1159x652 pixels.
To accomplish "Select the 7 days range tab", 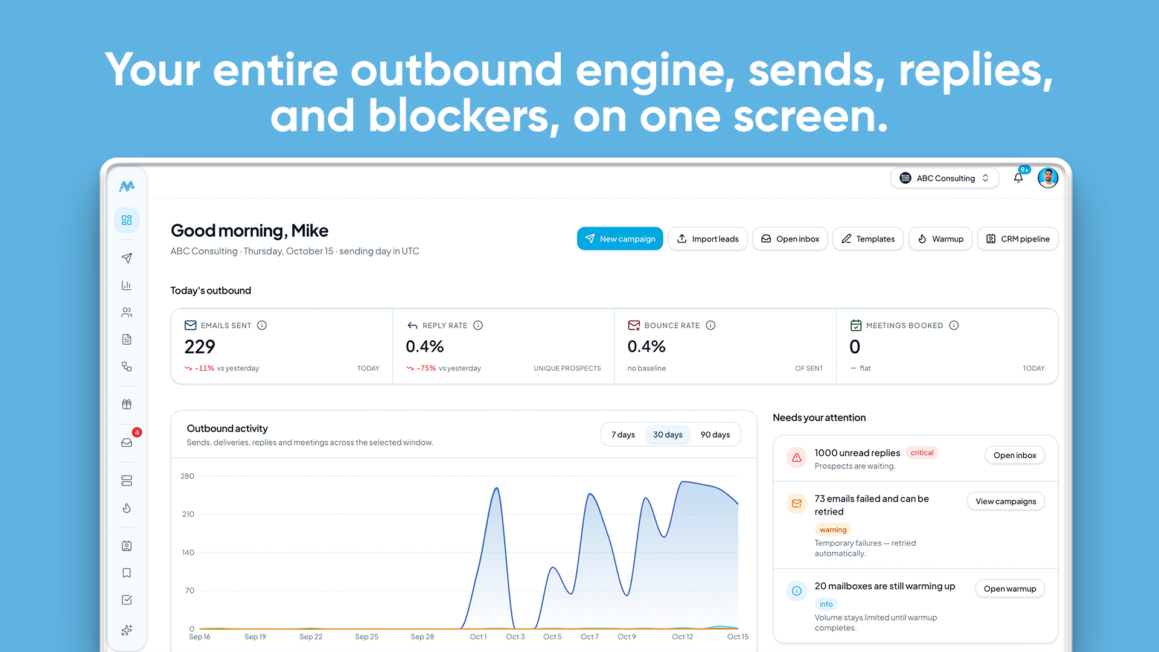I will [623, 435].
